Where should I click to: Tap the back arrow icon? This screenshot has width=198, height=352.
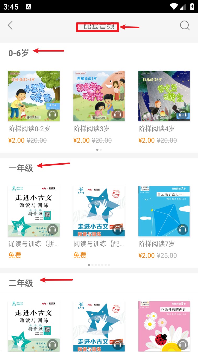pos(10,25)
